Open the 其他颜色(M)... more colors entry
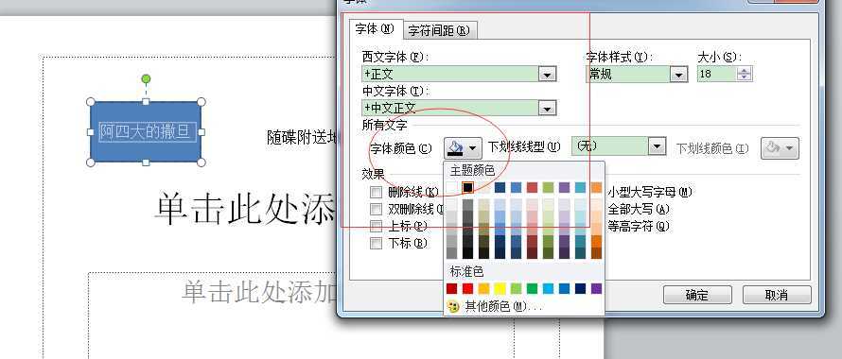The image size is (842, 359). tap(495, 307)
